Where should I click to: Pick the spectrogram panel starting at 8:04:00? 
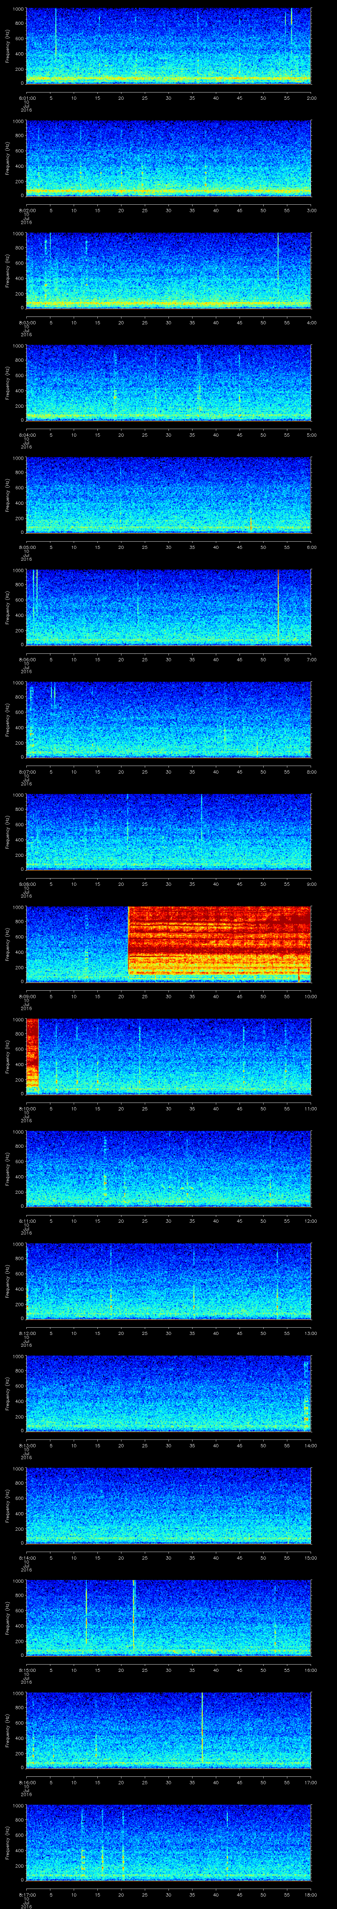point(169,382)
